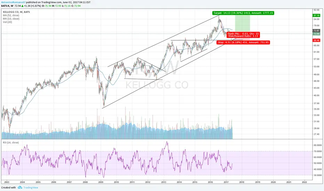Click the green 87.10 price tag
The image size is (324, 191).
coord(316,16)
